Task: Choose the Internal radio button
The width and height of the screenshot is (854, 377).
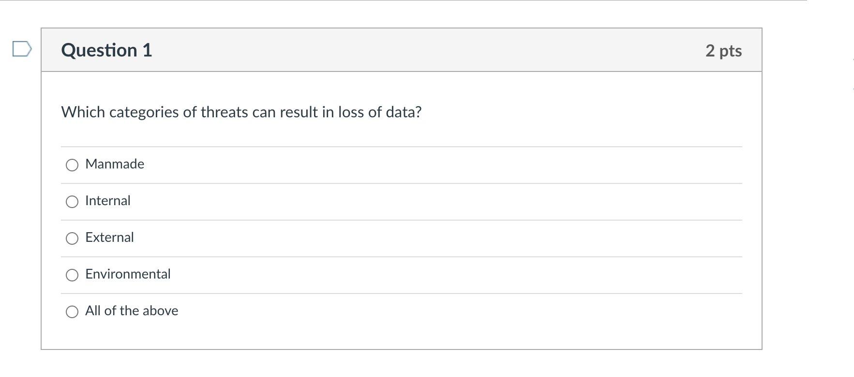Action: [72, 202]
